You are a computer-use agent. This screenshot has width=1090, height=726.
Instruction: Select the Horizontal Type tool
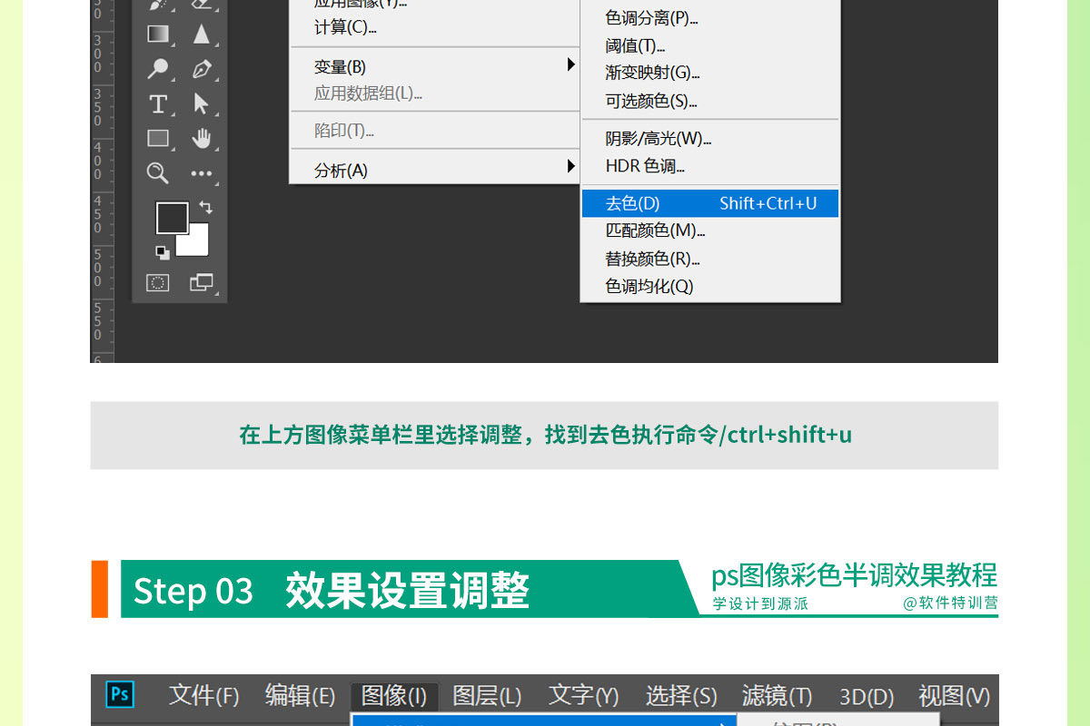(158, 104)
